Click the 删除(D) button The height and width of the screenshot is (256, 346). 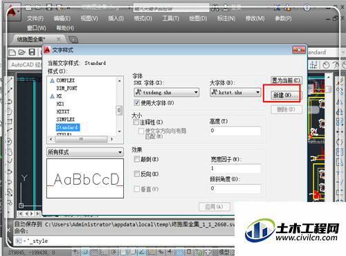(286, 109)
